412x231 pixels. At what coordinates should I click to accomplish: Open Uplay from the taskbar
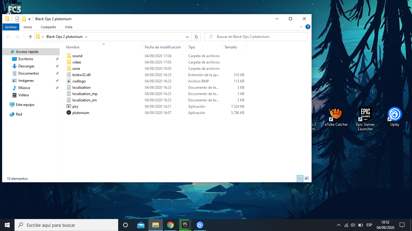(200, 225)
